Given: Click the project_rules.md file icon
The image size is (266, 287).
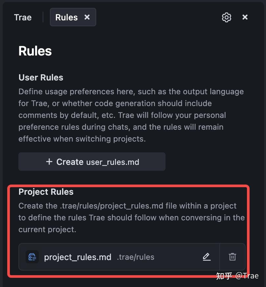Looking at the screenshot, I should click(x=32, y=257).
